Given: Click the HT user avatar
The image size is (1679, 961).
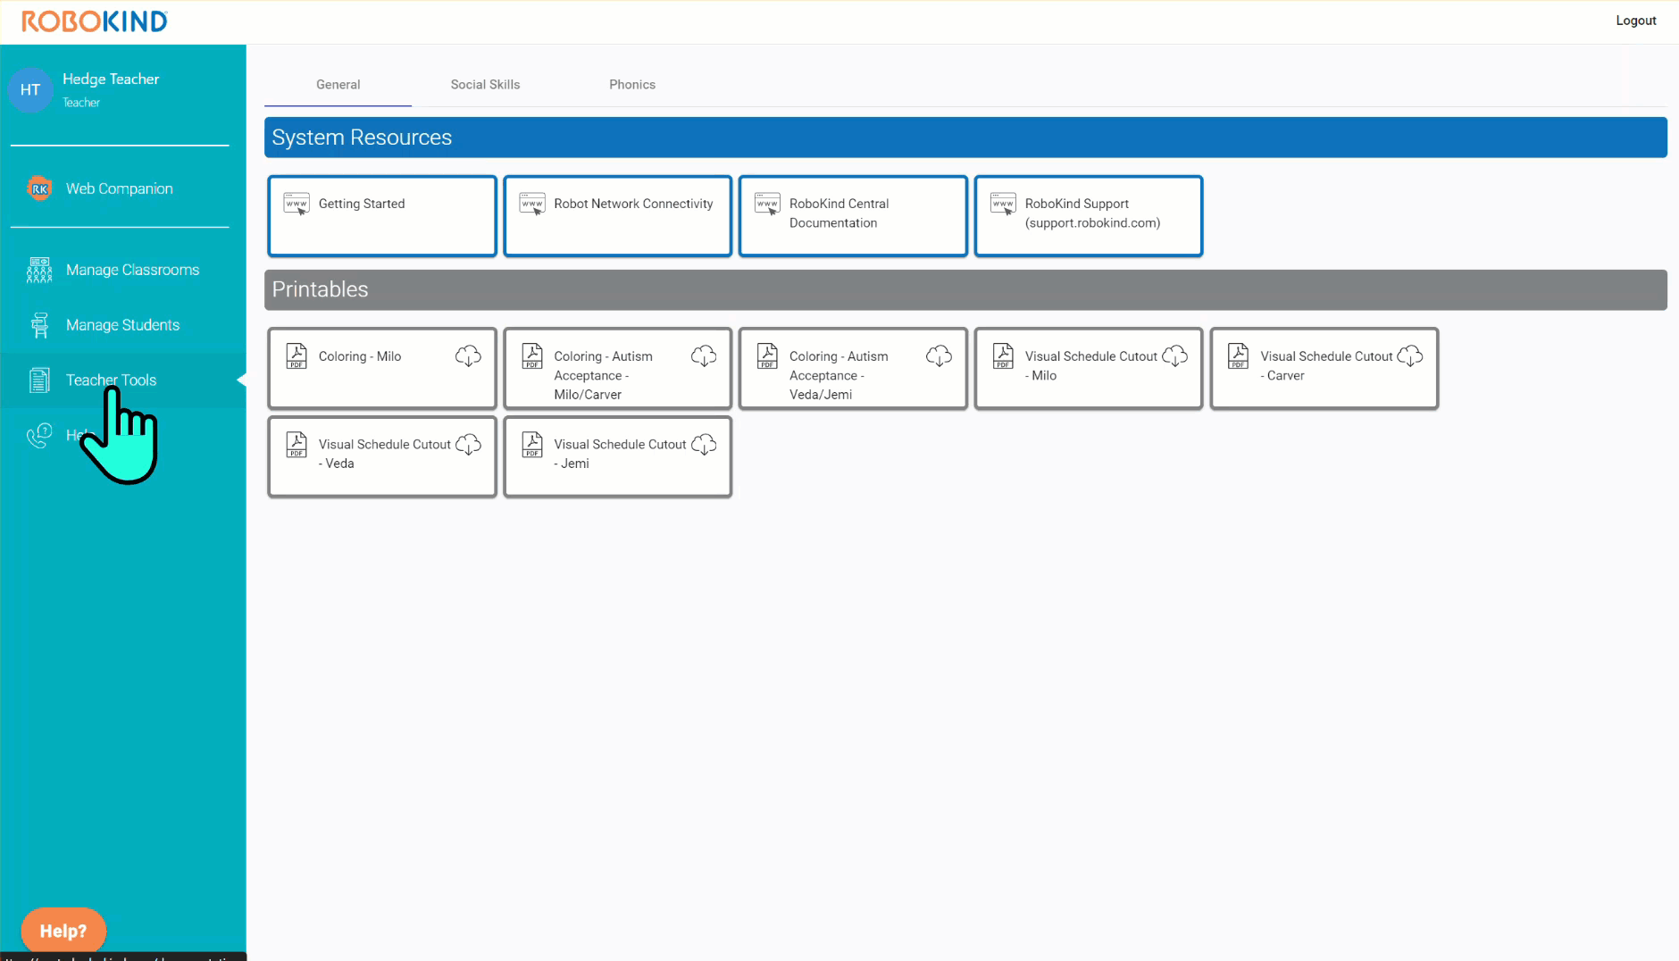Looking at the screenshot, I should point(30,90).
